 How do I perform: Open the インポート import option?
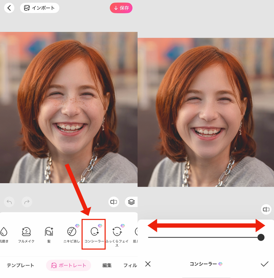click(40, 8)
